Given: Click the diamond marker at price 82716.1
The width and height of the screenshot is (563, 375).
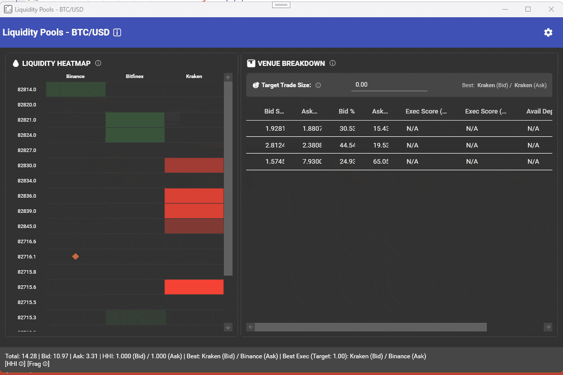Looking at the screenshot, I should [x=76, y=256].
